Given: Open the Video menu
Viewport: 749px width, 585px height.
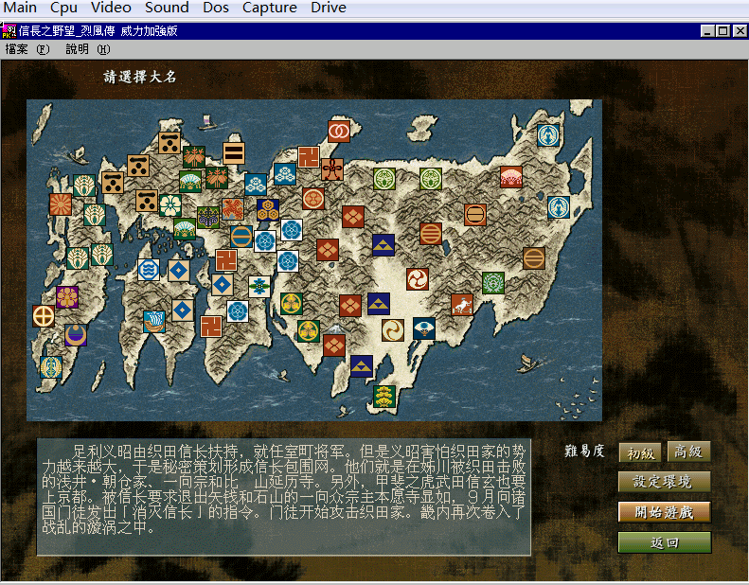Looking at the screenshot, I should (111, 8).
